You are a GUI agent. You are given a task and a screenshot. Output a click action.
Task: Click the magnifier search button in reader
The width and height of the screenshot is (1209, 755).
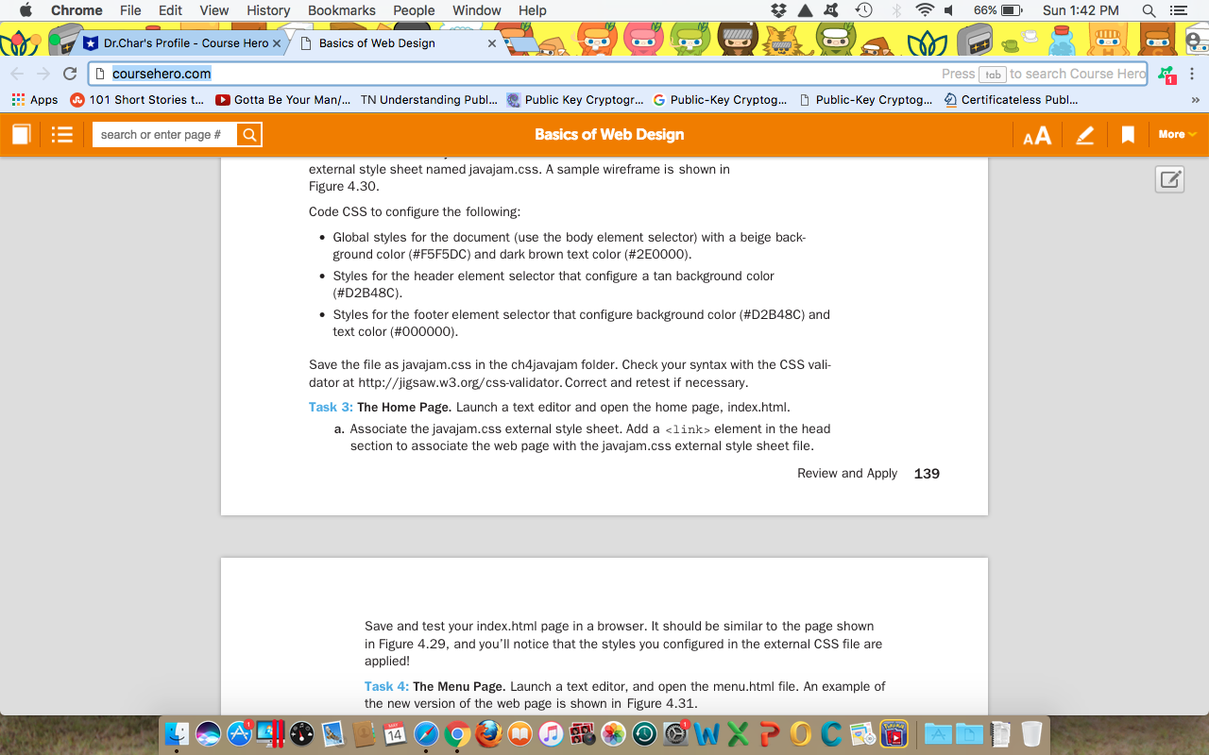click(249, 135)
